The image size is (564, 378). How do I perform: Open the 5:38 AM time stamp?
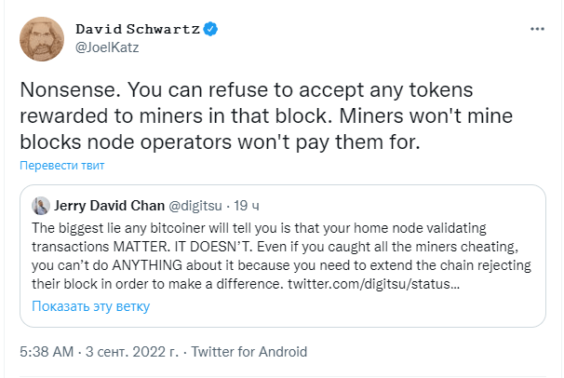coord(47,351)
